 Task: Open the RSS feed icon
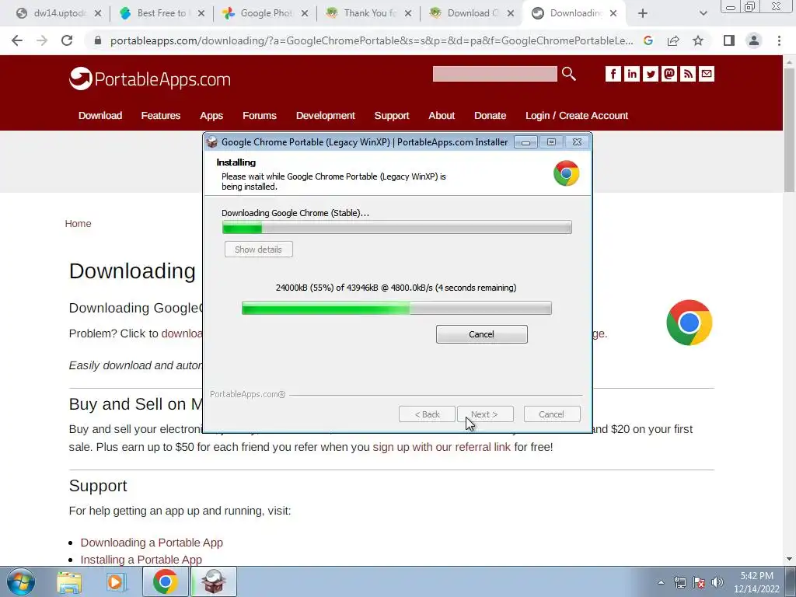[688, 74]
